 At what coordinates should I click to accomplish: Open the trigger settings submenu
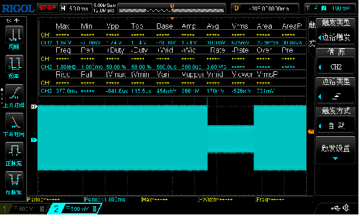pos(336,151)
